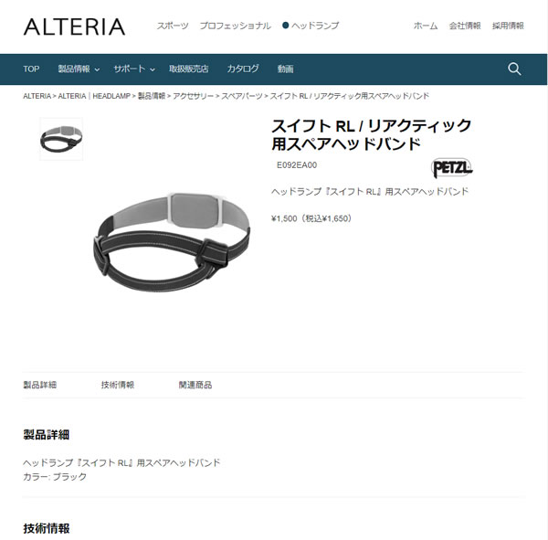Screen dimensions: 548x540
Task: Click the ALTERIA logo
Action: coord(75,26)
